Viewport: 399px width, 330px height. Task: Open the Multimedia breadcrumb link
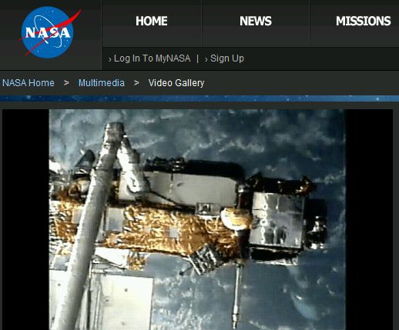(x=102, y=83)
